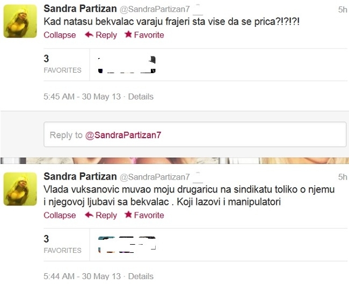View 3 favorites count on first tweet
This screenshot has width=349, height=285.
(62, 64)
